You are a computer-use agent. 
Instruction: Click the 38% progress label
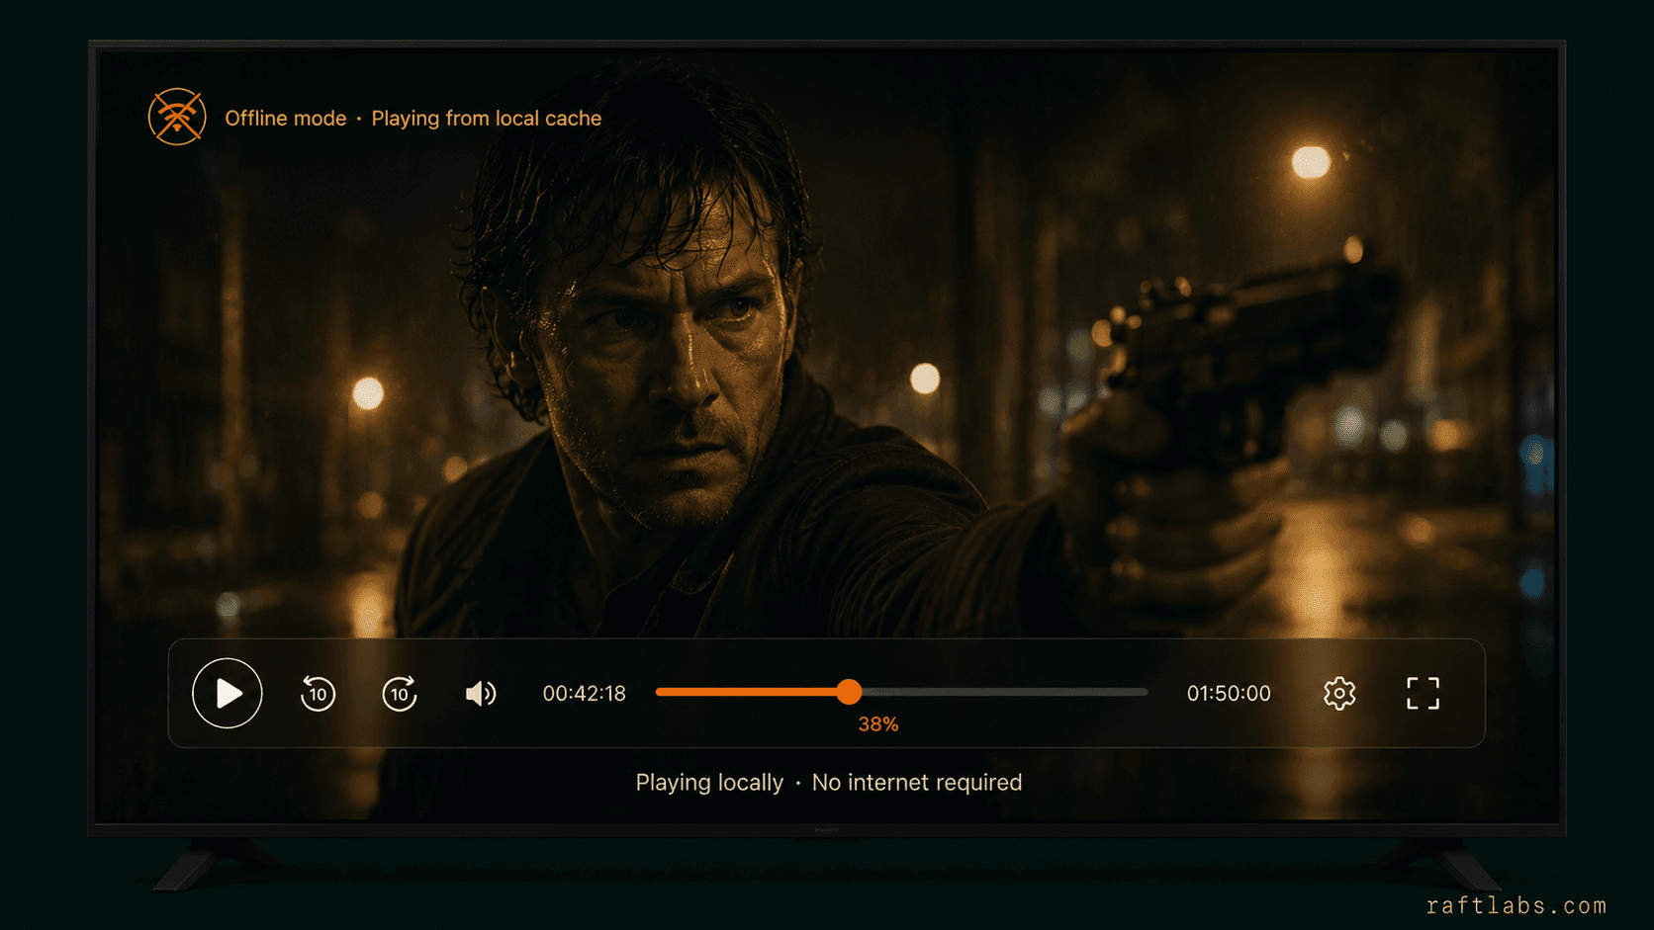click(x=878, y=724)
